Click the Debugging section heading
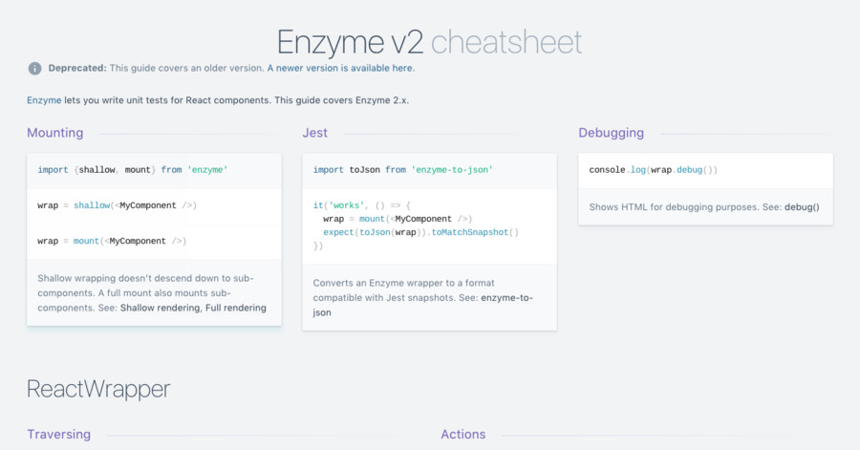Screen dimensions: 860x450 click(611, 133)
